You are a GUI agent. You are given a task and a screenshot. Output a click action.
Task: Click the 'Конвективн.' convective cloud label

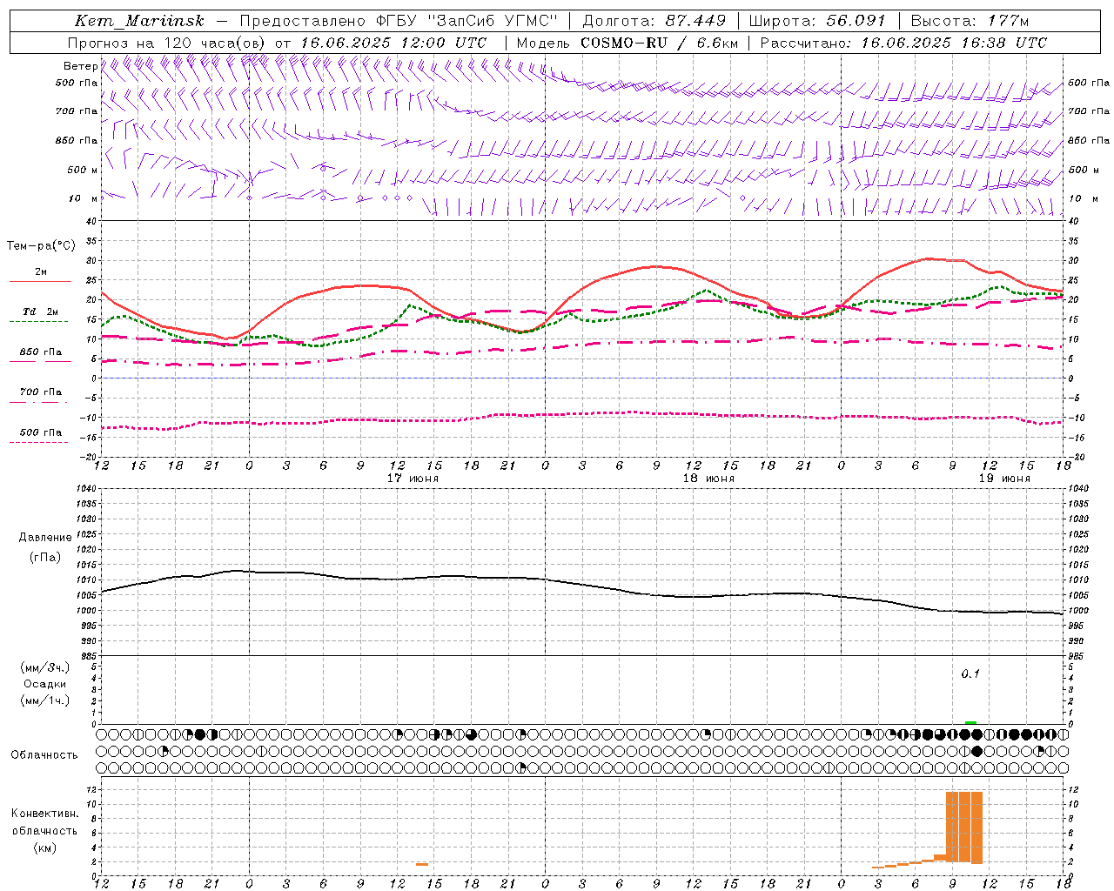point(44,814)
